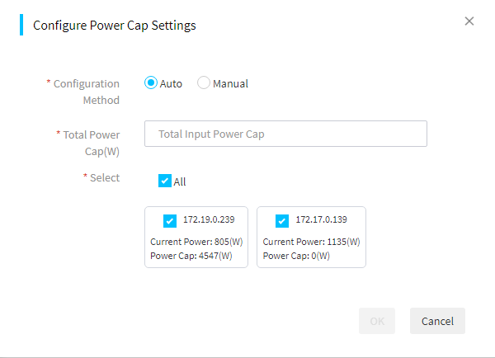Click the Power Cap: 0(W) text

tap(296, 256)
